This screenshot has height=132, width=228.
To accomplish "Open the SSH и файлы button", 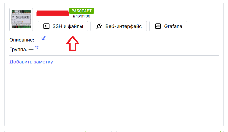I will pos(63,26).
